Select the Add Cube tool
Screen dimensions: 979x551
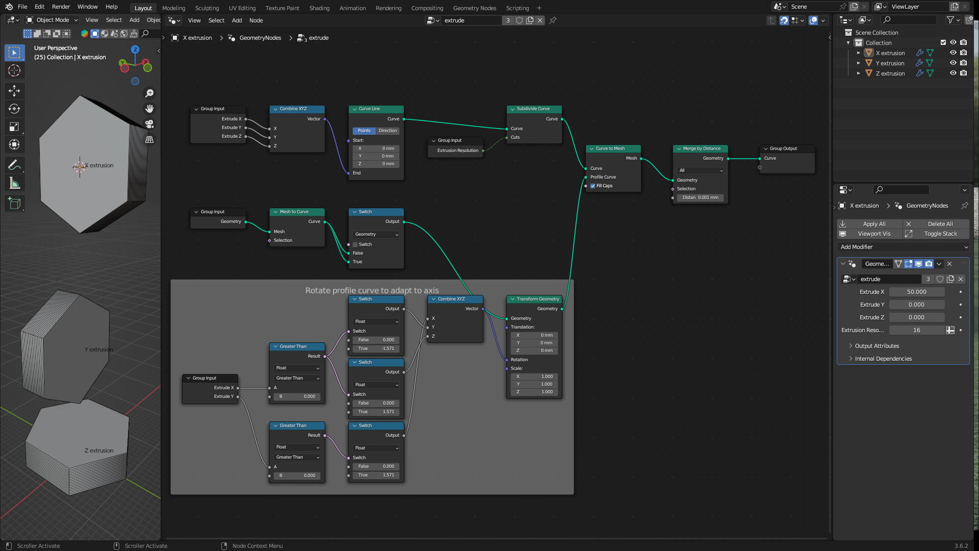click(14, 203)
